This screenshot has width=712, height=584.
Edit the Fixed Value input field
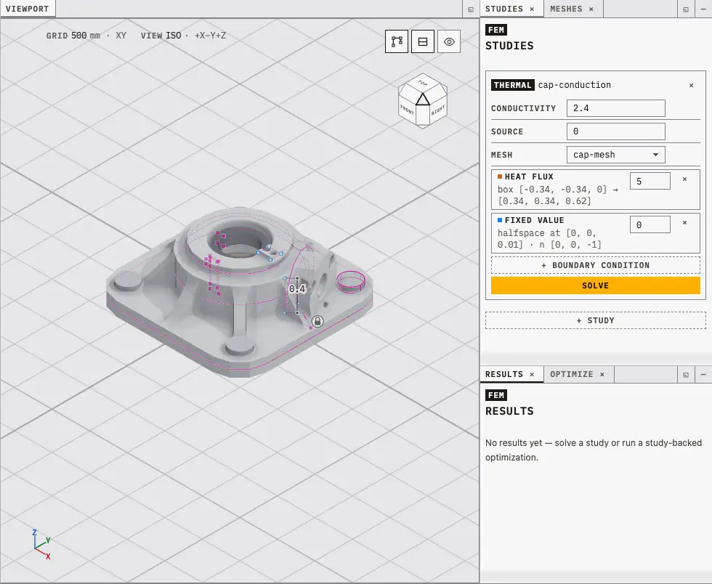click(x=650, y=224)
